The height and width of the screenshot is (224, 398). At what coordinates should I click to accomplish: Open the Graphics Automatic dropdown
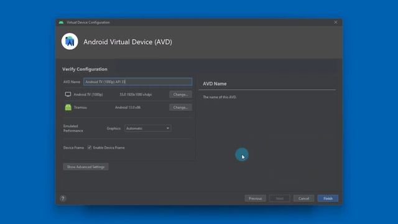(148, 128)
